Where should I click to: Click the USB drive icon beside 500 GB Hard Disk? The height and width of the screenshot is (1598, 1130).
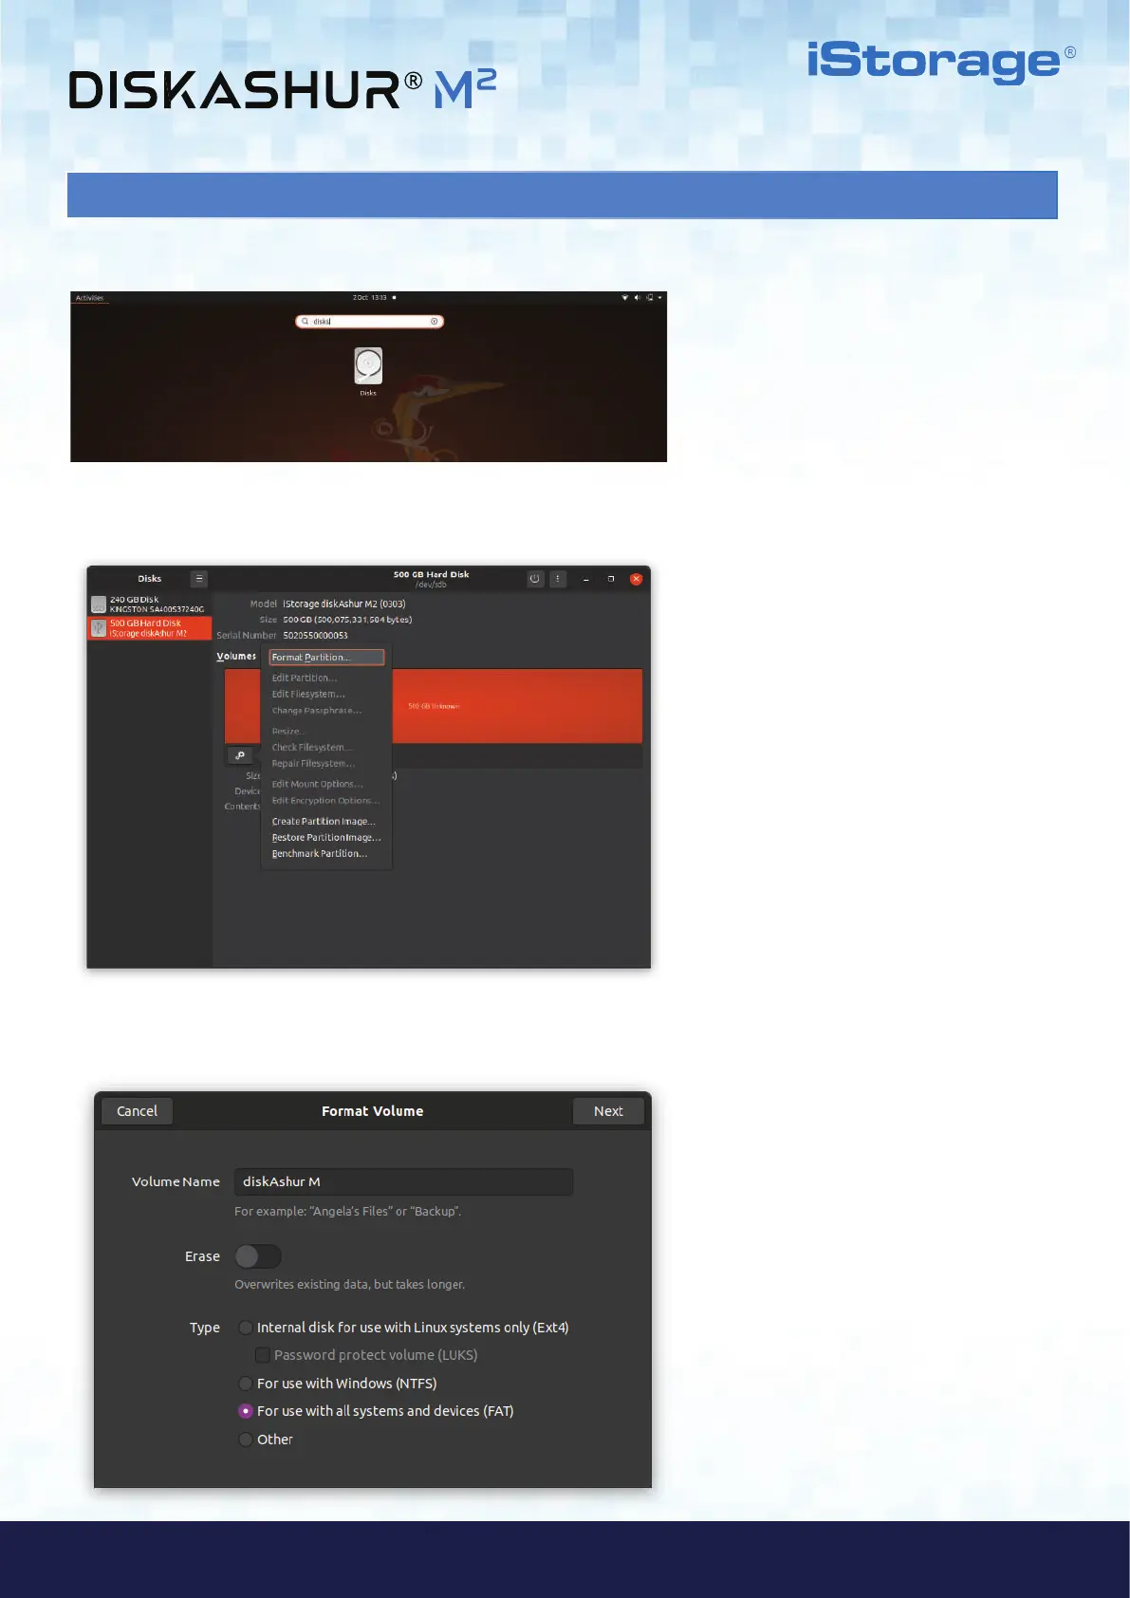pyautogui.click(x=99, y=628)
